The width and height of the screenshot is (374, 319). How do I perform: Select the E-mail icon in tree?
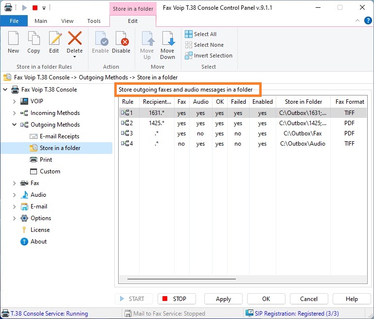tap(24, 206)
